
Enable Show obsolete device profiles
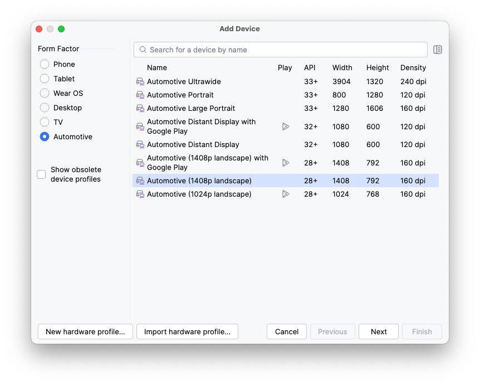[41, 174]
